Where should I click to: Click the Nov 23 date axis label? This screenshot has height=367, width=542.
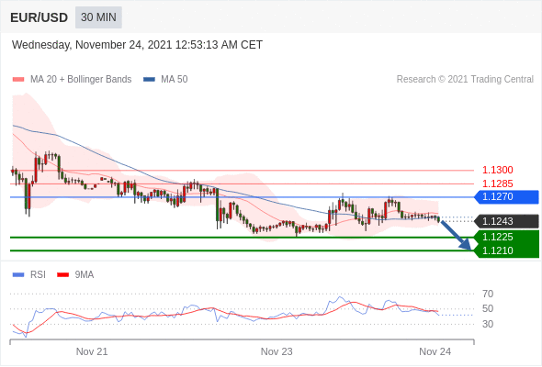tap(277, 351)
